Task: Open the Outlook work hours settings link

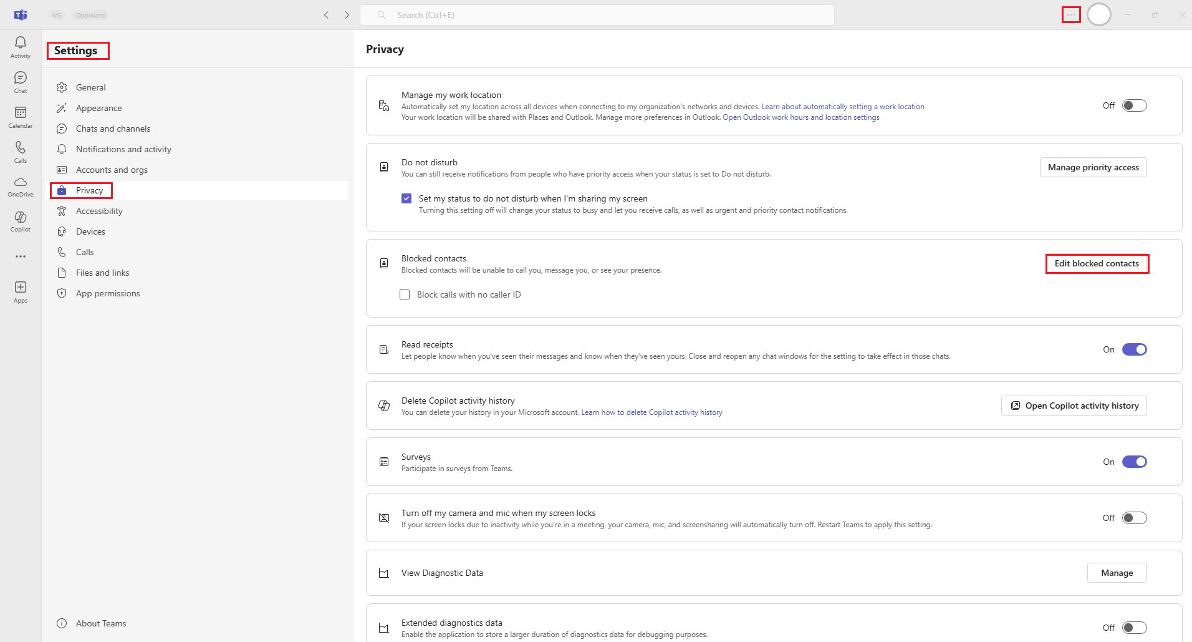Action: [800, 117]
